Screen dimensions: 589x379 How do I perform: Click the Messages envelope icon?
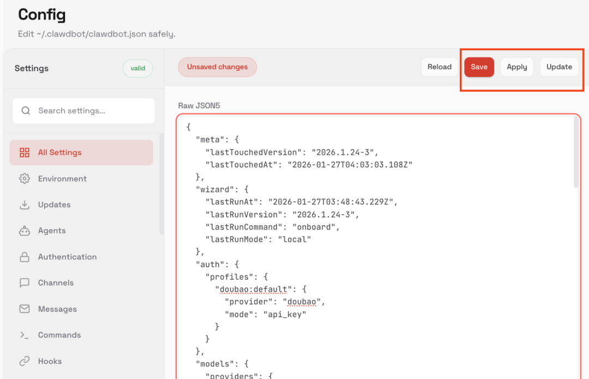pos(25,309)
